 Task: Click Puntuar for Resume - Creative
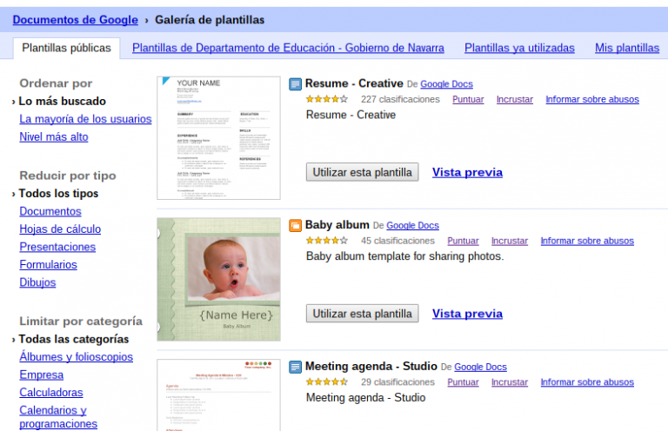(x=468, y=100)
